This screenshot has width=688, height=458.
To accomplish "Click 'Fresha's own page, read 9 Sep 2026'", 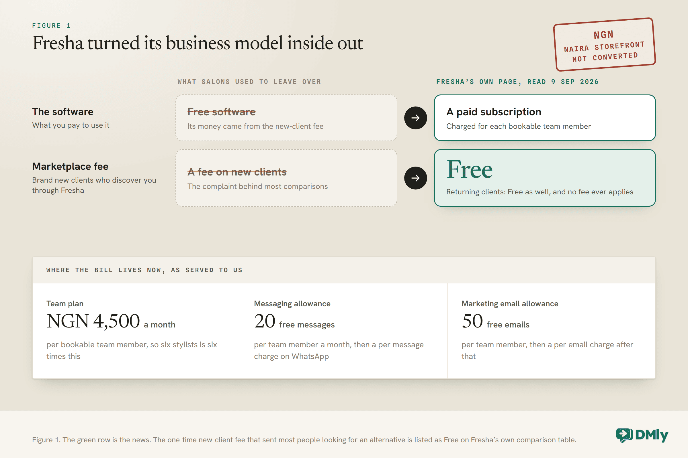I will (x=517, y=82).
